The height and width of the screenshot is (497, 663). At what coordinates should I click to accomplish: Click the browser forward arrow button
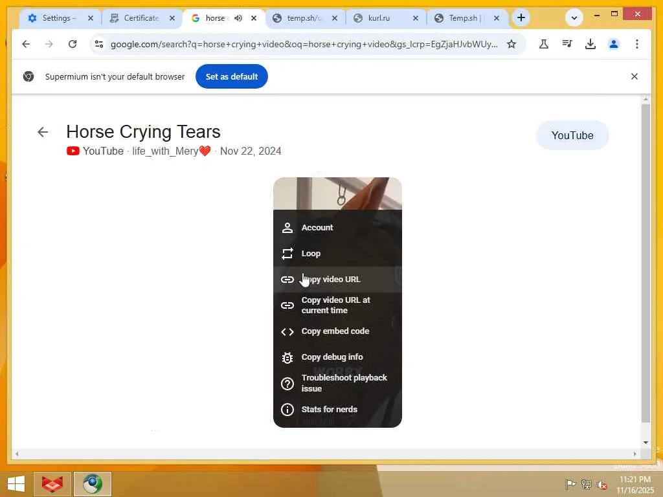point(49,44)
